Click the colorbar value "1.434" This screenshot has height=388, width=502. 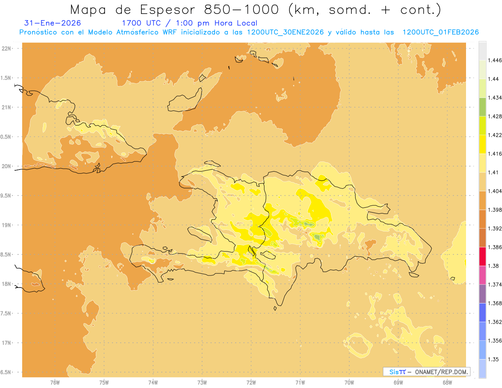point(495,98)
